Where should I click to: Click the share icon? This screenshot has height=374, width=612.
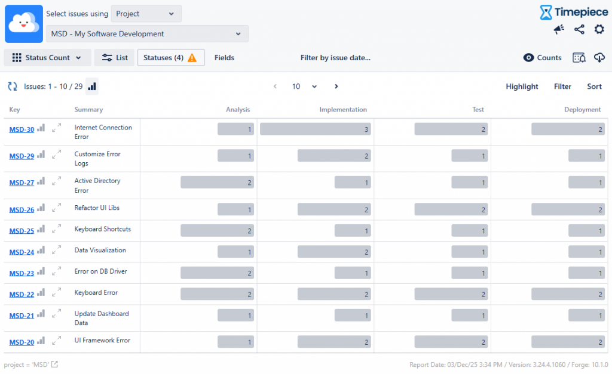coord(579,30)
